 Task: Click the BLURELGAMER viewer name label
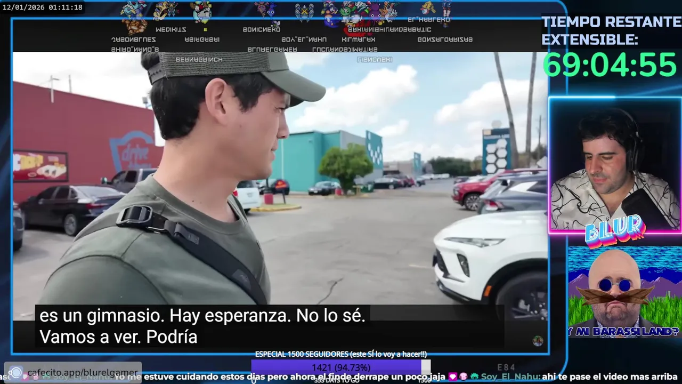[272, 50]
